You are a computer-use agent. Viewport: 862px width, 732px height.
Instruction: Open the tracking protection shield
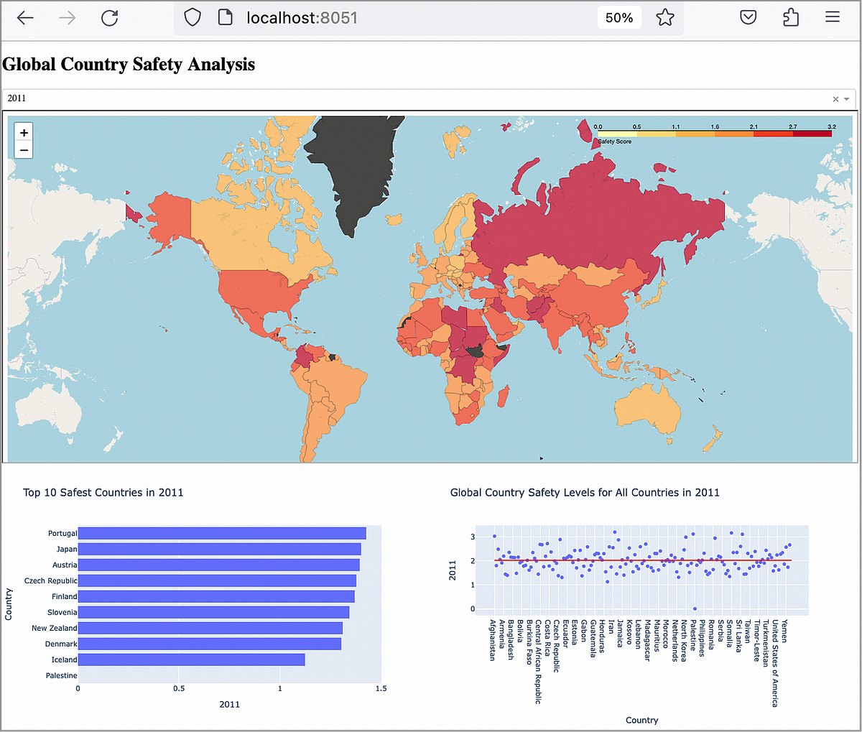[192, 17]
